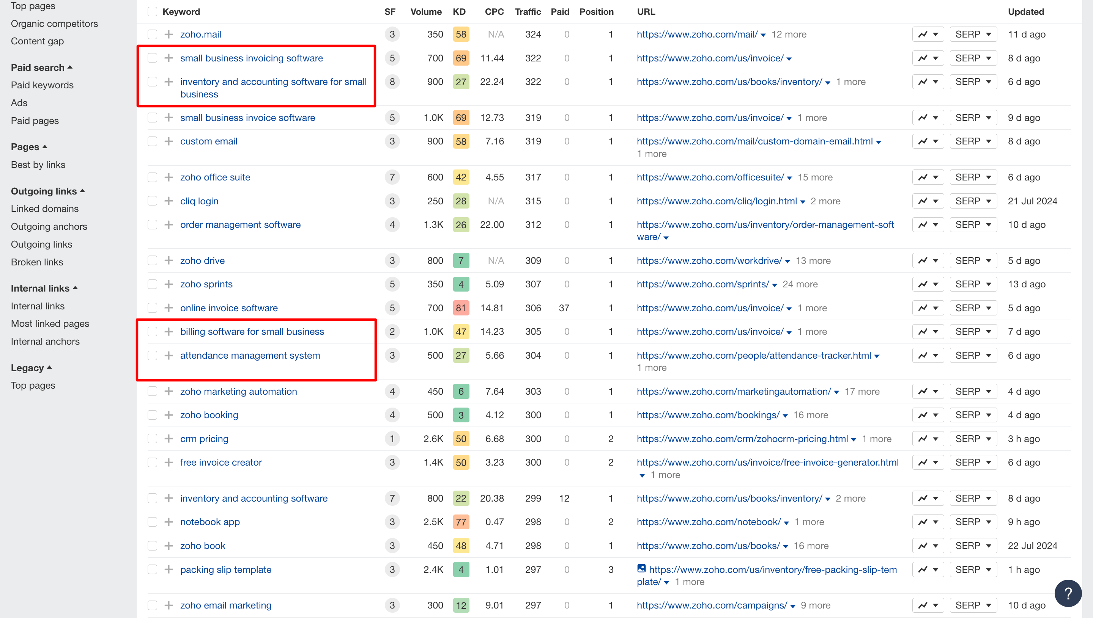The width and height of the screenshot is (1093, 618).
Task: Click '24 more' beside zoho sprints URL
Action: [x=800, y=284]
